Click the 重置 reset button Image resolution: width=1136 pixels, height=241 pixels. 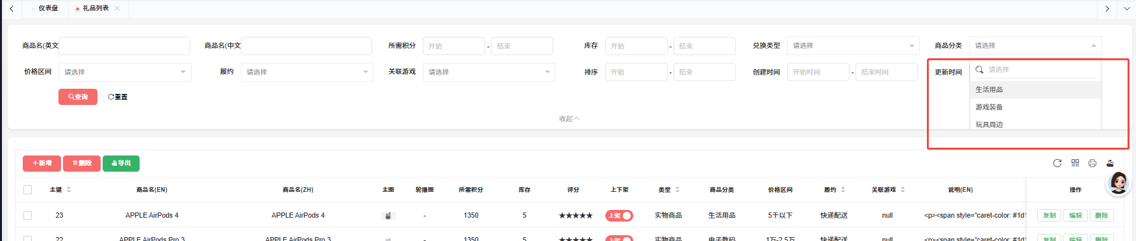click(118, 97)
